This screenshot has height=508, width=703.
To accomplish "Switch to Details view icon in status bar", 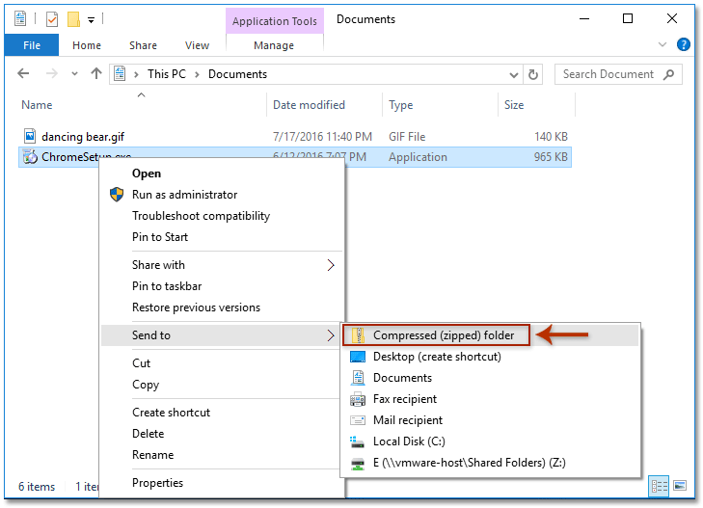I will 659,486.
